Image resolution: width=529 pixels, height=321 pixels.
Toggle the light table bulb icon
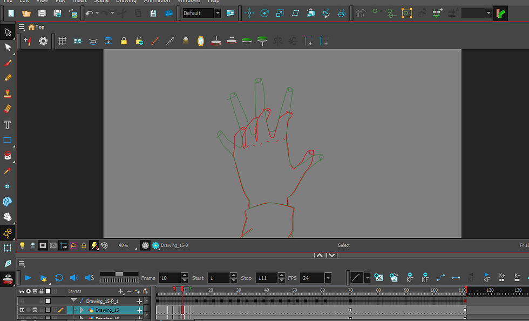click(22, 245)
